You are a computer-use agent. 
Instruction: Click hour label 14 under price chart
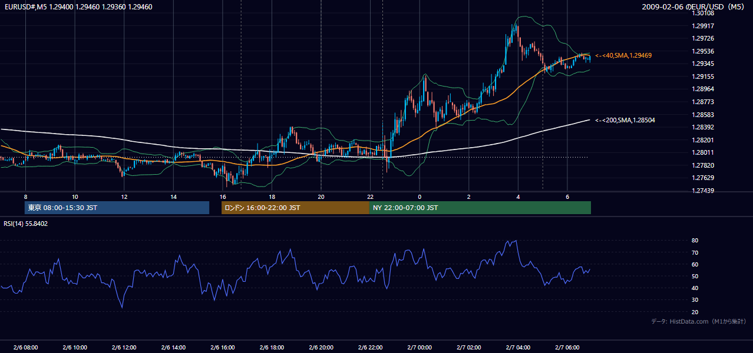pyautogui.click(x=173, y=197)
